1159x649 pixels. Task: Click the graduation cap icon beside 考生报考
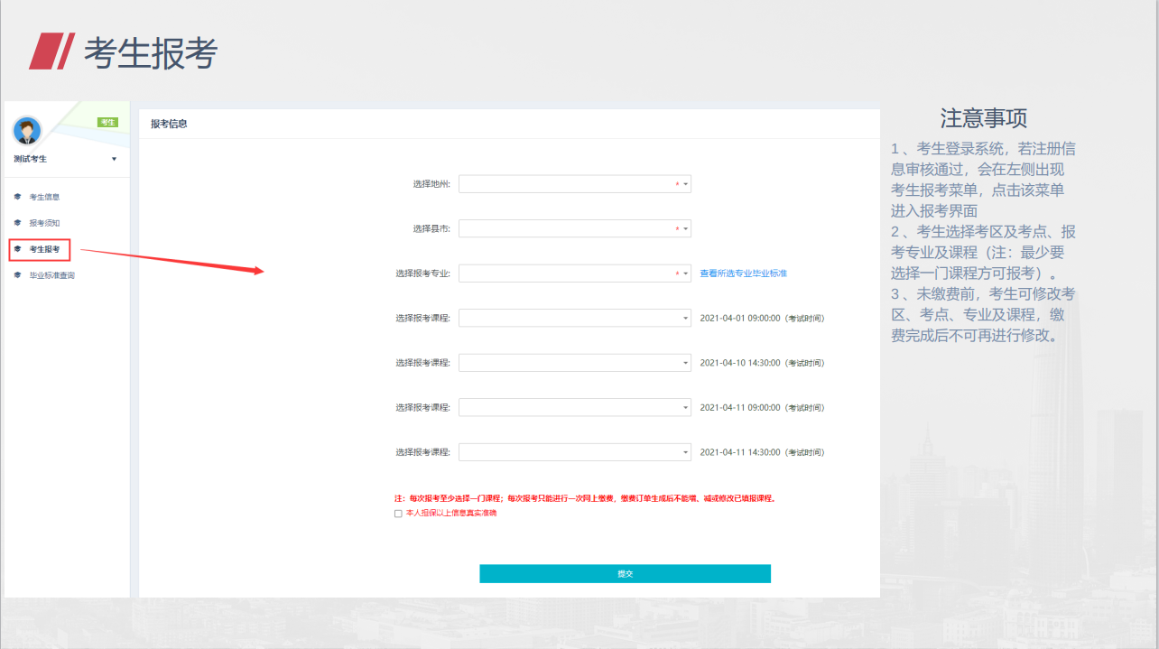(17, 248)
